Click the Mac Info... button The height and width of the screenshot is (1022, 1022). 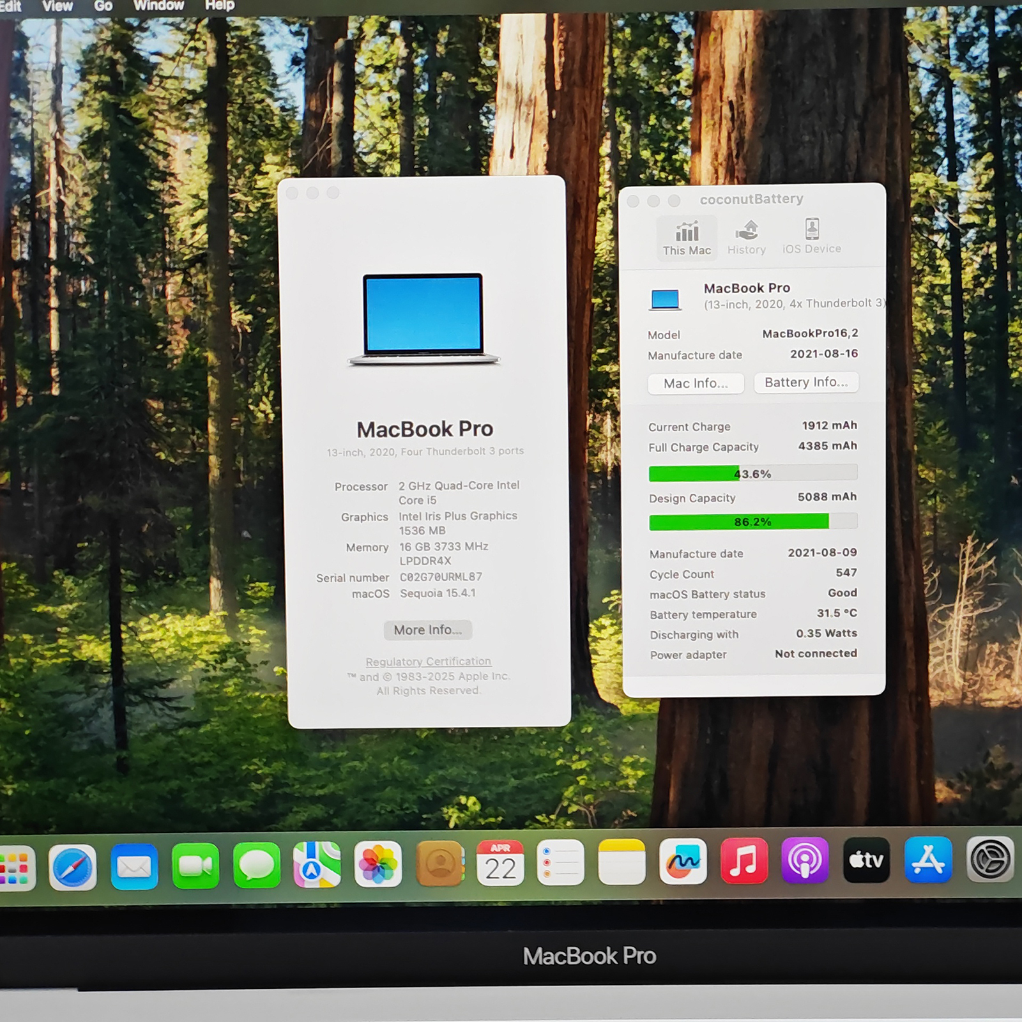696,383
